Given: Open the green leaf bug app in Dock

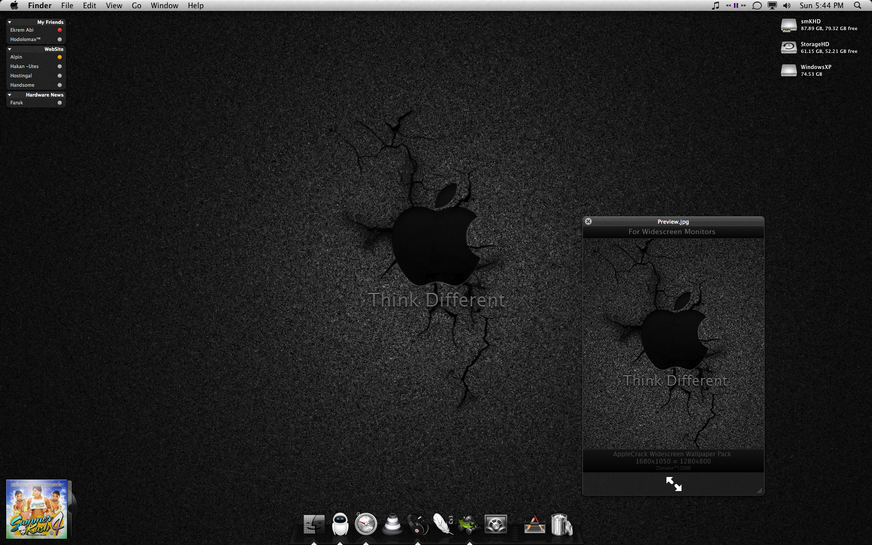Looking at the screenshot, I should [469, 524].
